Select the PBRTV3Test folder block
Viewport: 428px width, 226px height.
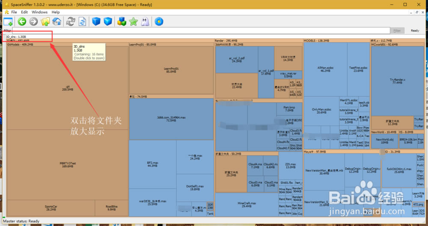click(68, 164)
